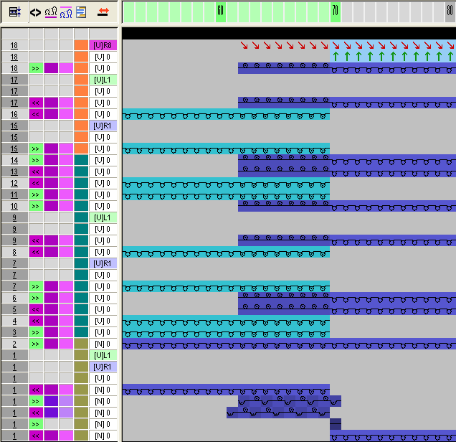The height and width of the screenshot is (442, 456).
Task: Select the row number 10 header
Action: click(14, 206)
